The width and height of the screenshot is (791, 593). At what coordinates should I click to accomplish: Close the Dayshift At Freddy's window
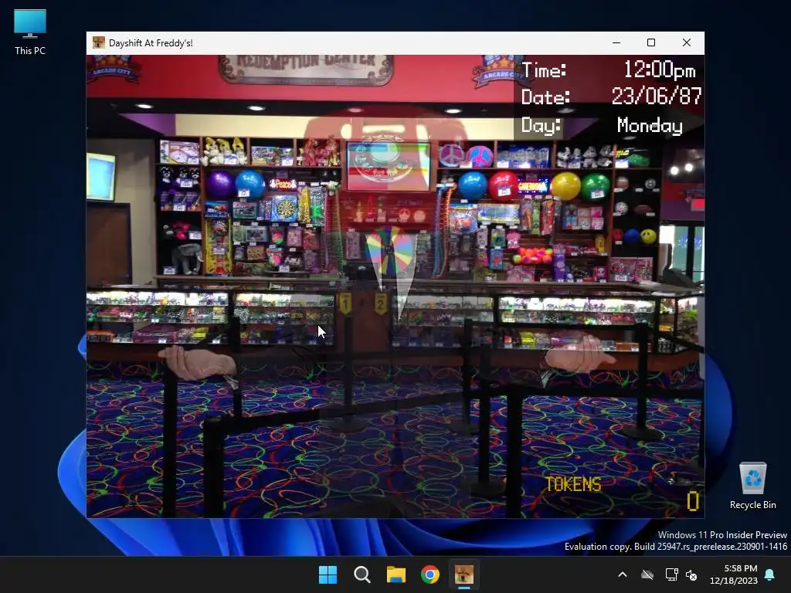[687, 43]
